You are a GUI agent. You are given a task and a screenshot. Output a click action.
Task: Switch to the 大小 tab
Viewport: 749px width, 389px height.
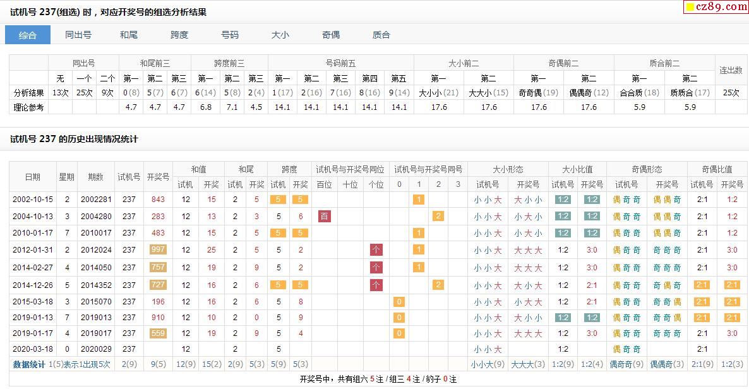(x=280, y=35)
